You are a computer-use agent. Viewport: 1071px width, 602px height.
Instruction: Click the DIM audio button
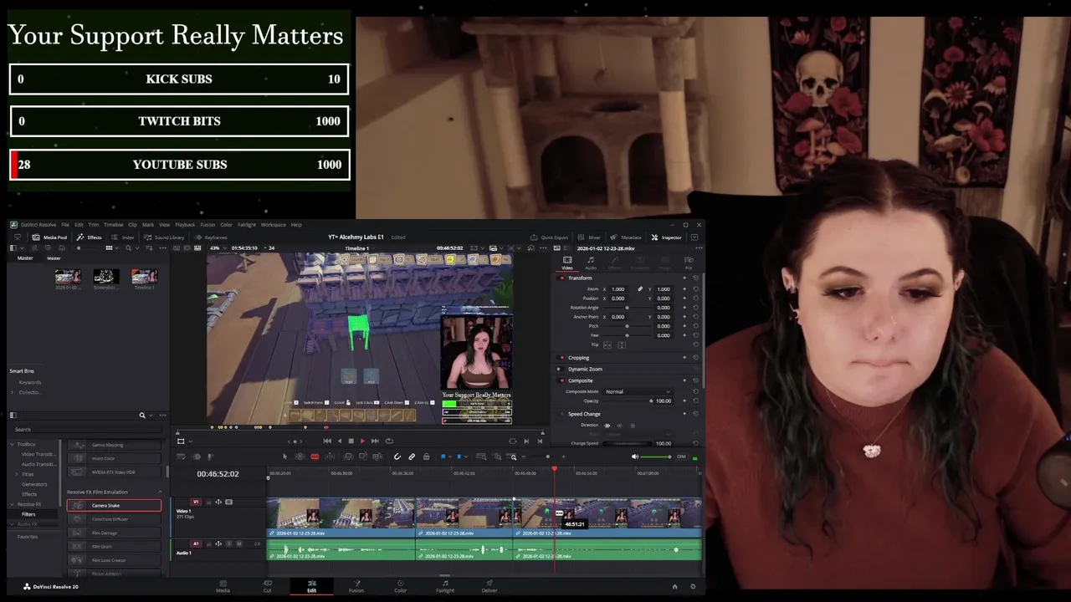pyautogui.click(x=681, y=457)
